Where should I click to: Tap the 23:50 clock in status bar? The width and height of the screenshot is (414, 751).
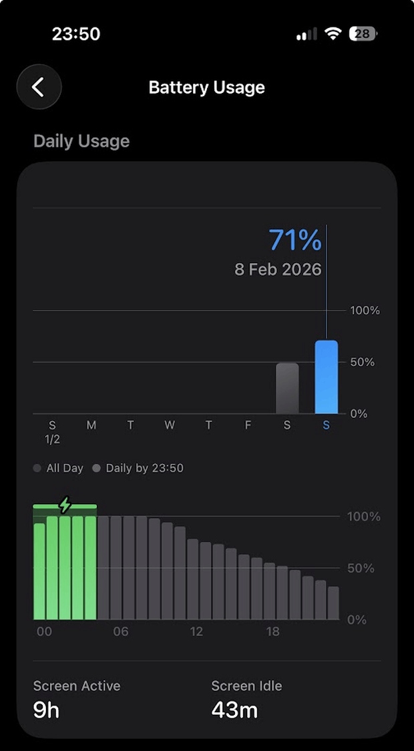tap(76, 34)
